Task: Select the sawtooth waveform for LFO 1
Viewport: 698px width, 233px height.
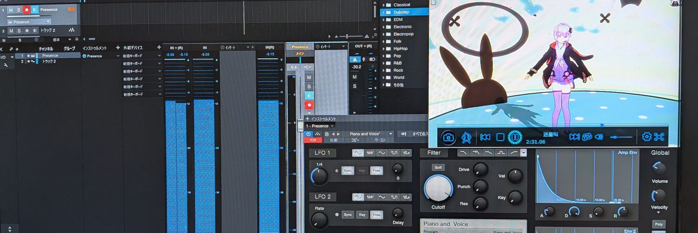Action: pyautogui.click(x=370, y=153)
